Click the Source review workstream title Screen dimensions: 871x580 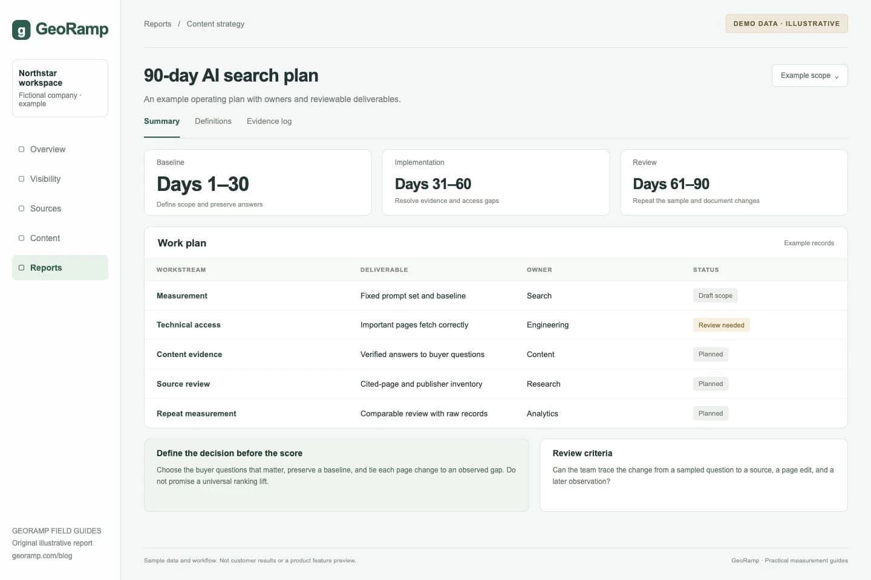pyautogui.click(x=183, y=384)
